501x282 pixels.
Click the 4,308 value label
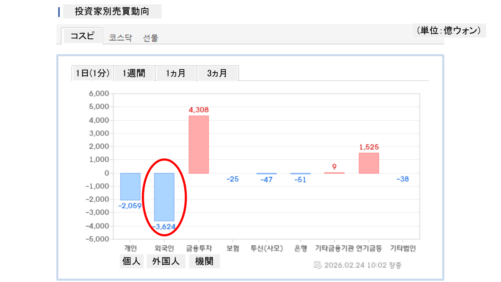coord(199,110)
